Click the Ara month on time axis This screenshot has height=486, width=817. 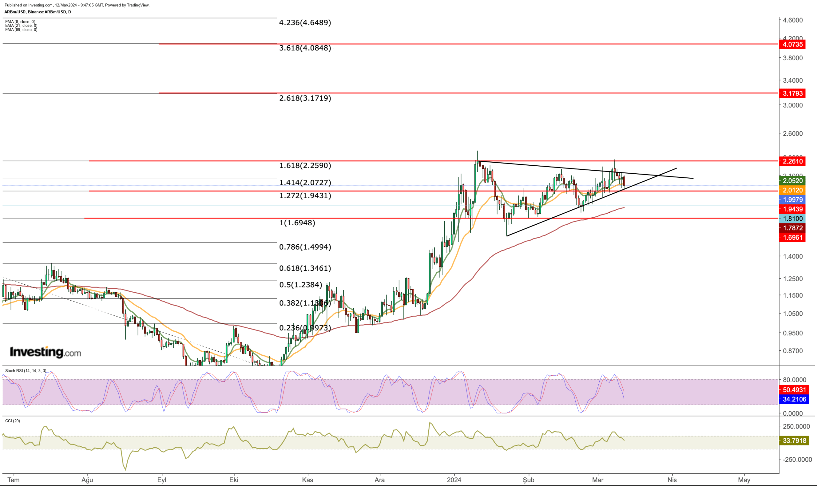click(x=379, y=480)
